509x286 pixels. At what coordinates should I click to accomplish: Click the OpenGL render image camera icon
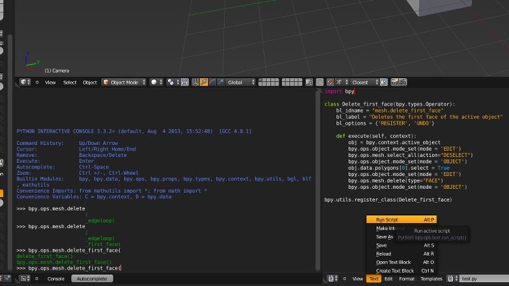[394, 83]
